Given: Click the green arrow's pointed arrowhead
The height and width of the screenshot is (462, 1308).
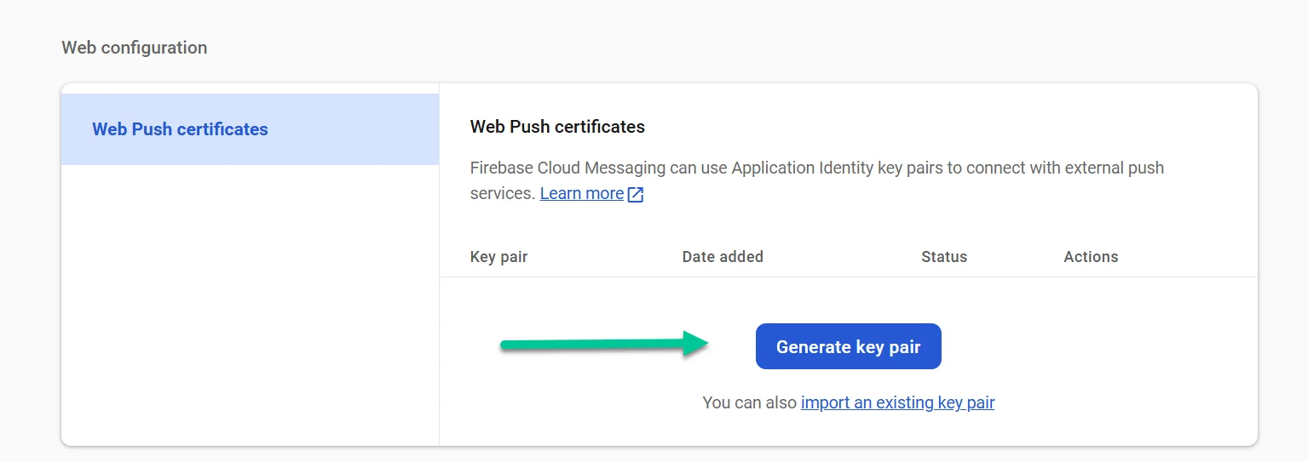Looking at the screenshot, I should pyautogui.click(x=699, y=344).
